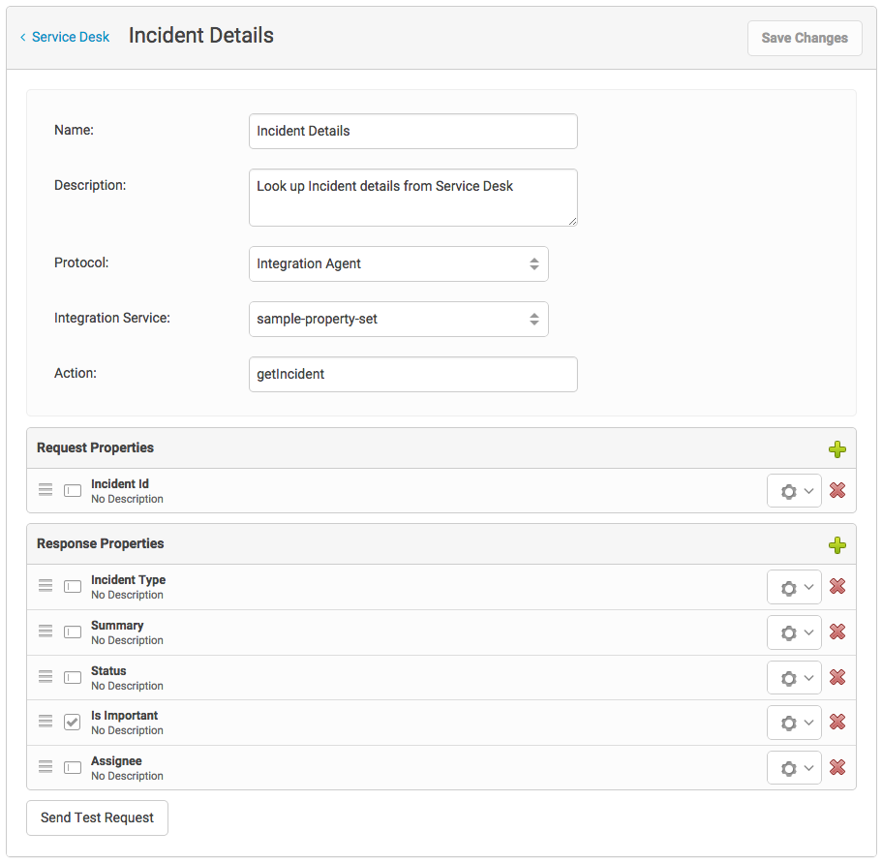Remove the Incident Type property
Screen dimensions: 882x863
(837, 586)
